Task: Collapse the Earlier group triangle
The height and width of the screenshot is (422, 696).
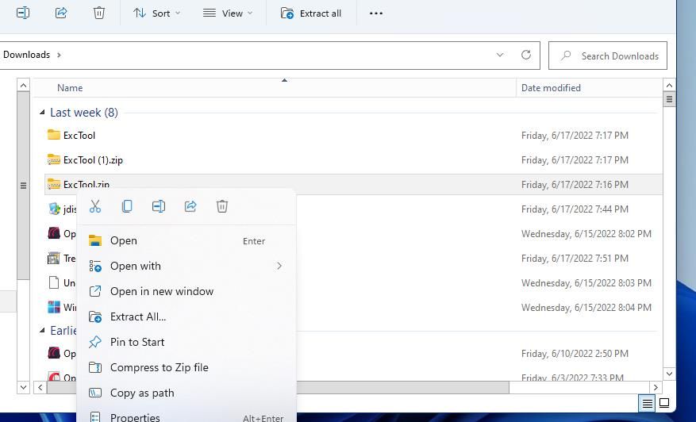Action: (x=42, y=330)
